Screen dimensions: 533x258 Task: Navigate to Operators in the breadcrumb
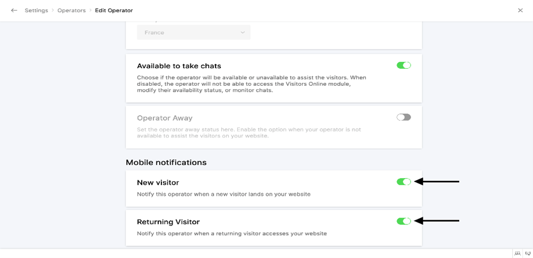[72, 11]
